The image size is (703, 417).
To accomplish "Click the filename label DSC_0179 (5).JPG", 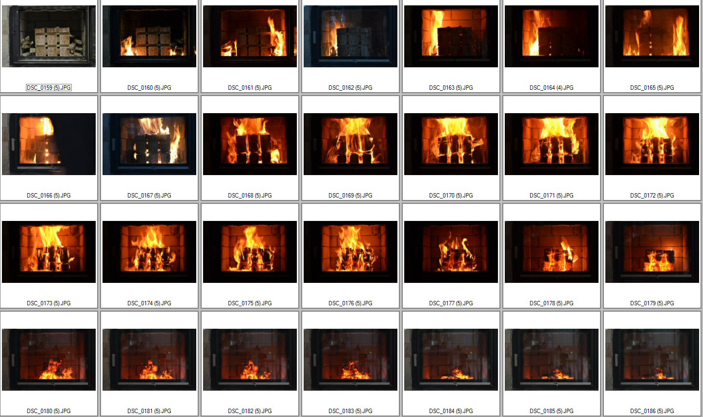I will pos(652,303).
